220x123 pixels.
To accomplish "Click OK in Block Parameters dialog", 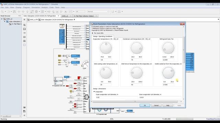I will click(145, 106).
